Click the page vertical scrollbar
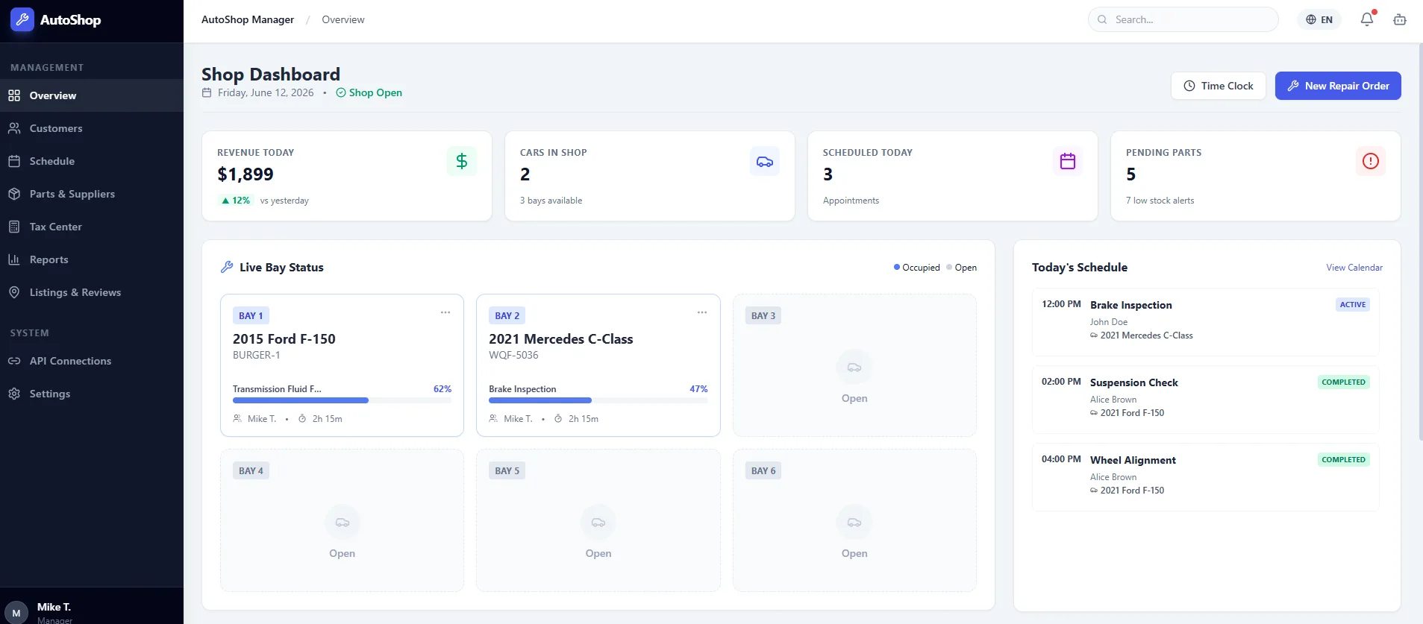 1419,242
